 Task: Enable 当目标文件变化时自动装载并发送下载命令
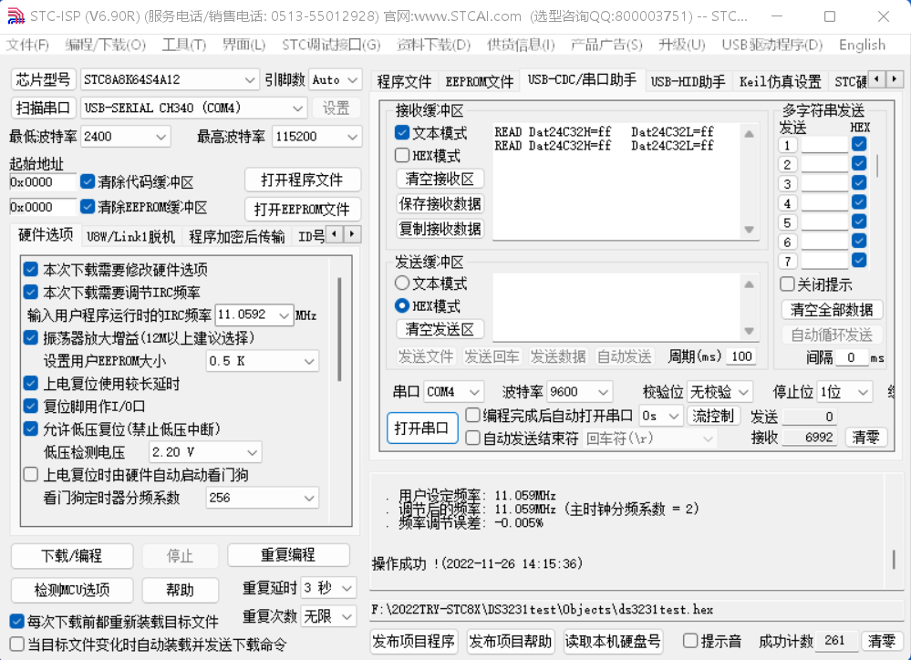coord(17,645)
